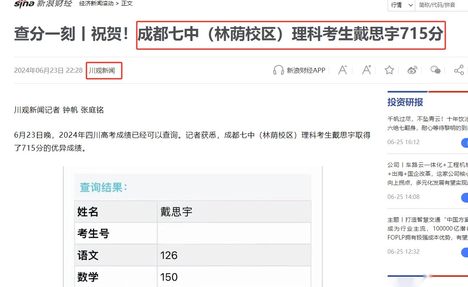Click the blue button beside 06-25 14:08

click(x=464, y=197)
